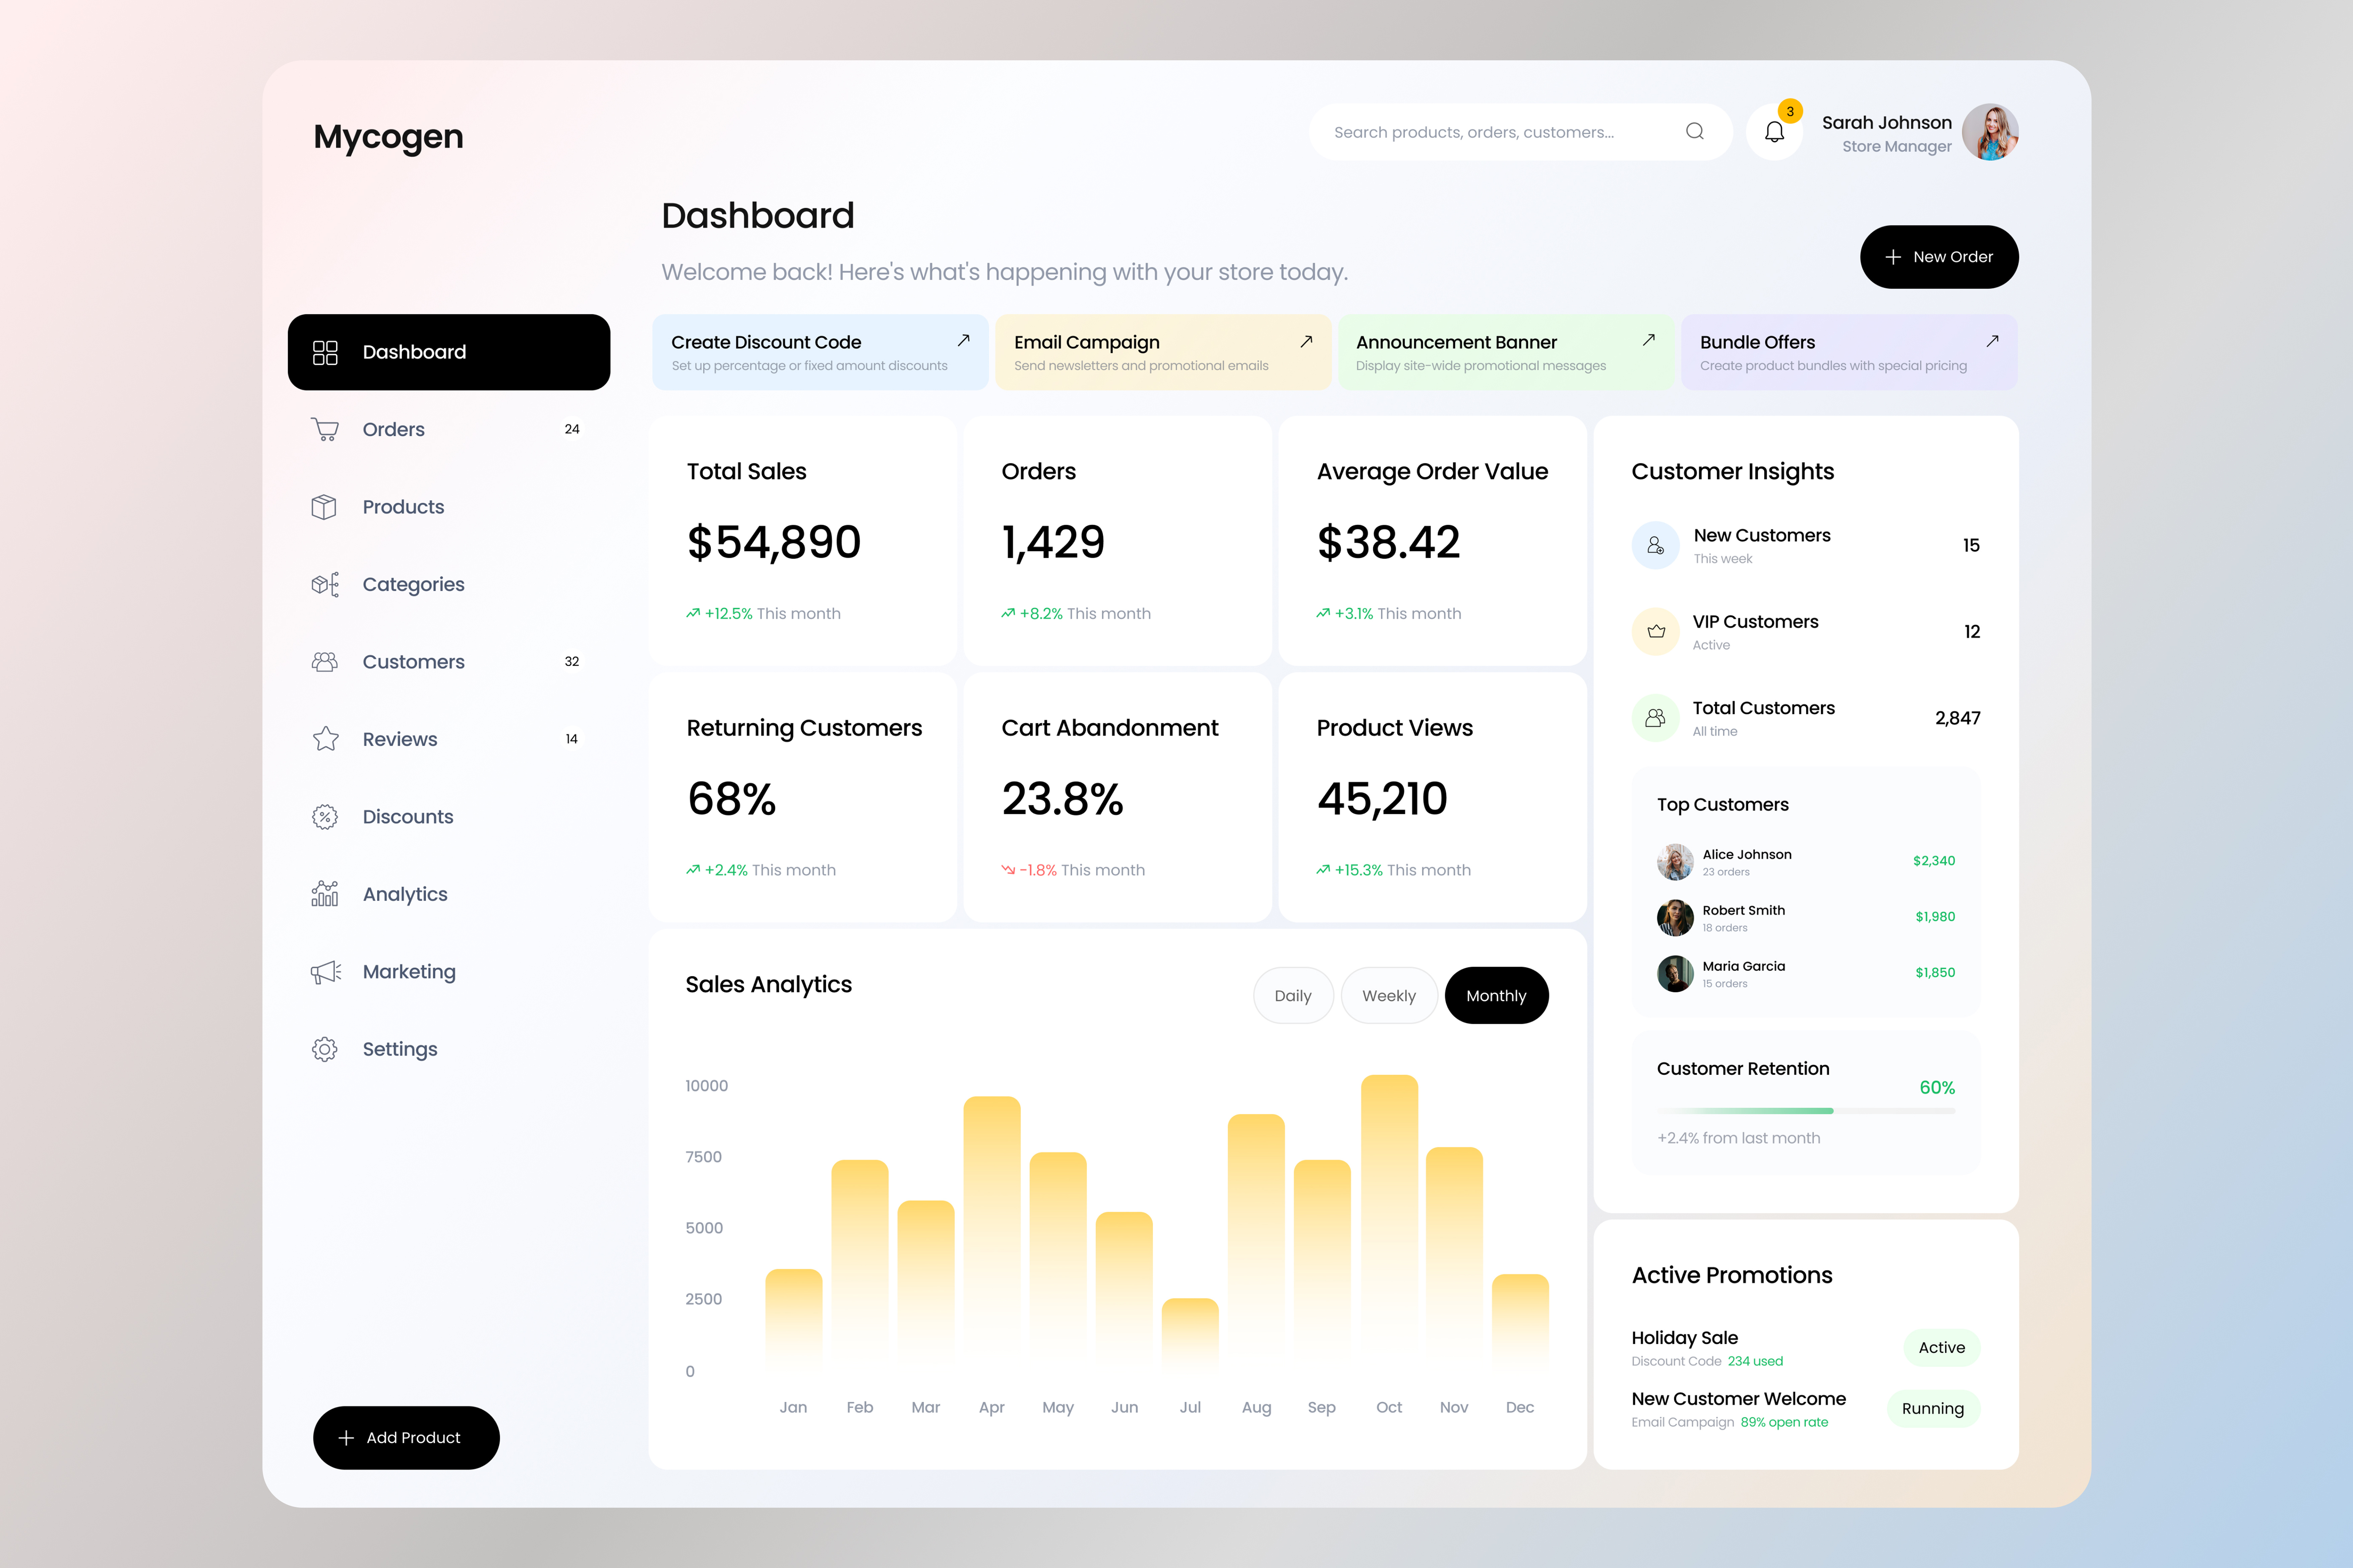Switch sales chart to Daily view
2353x1568 pixels.
coord(1292,995)
